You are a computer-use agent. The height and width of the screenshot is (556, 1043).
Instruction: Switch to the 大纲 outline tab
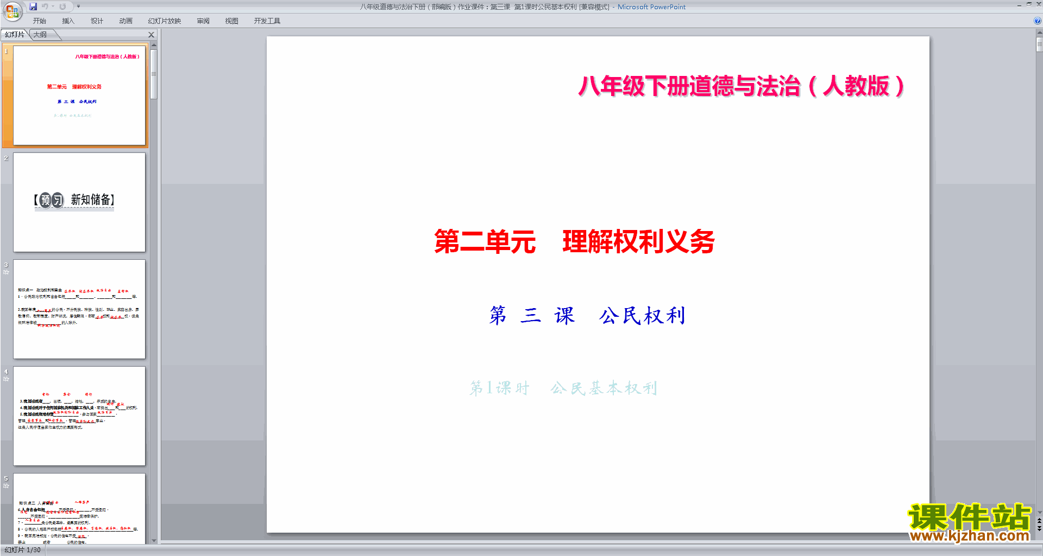click(x=40, y=35)
